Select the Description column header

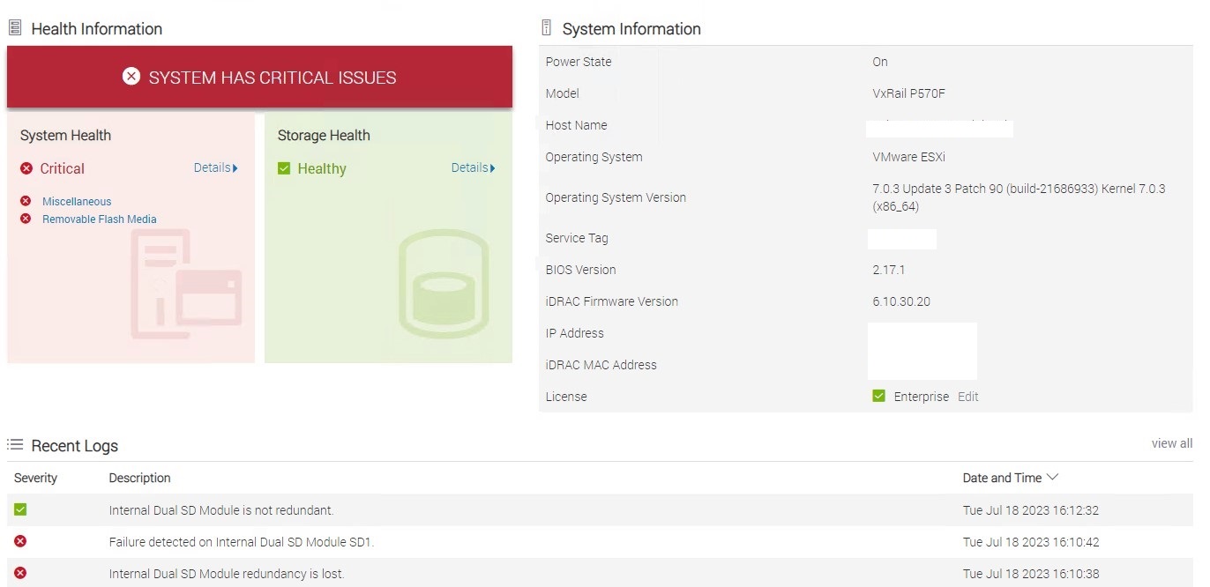click(138, 477)
